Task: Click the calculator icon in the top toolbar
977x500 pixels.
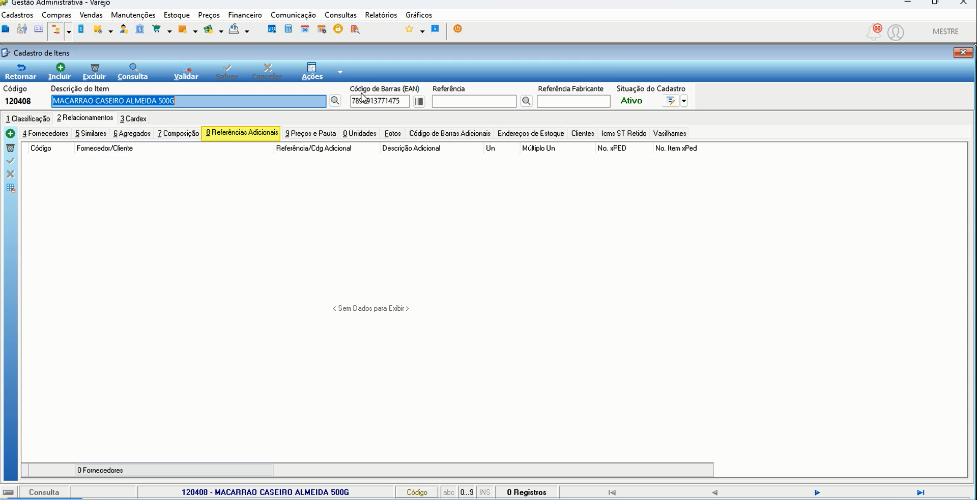Action: click(x=289, y=30)
